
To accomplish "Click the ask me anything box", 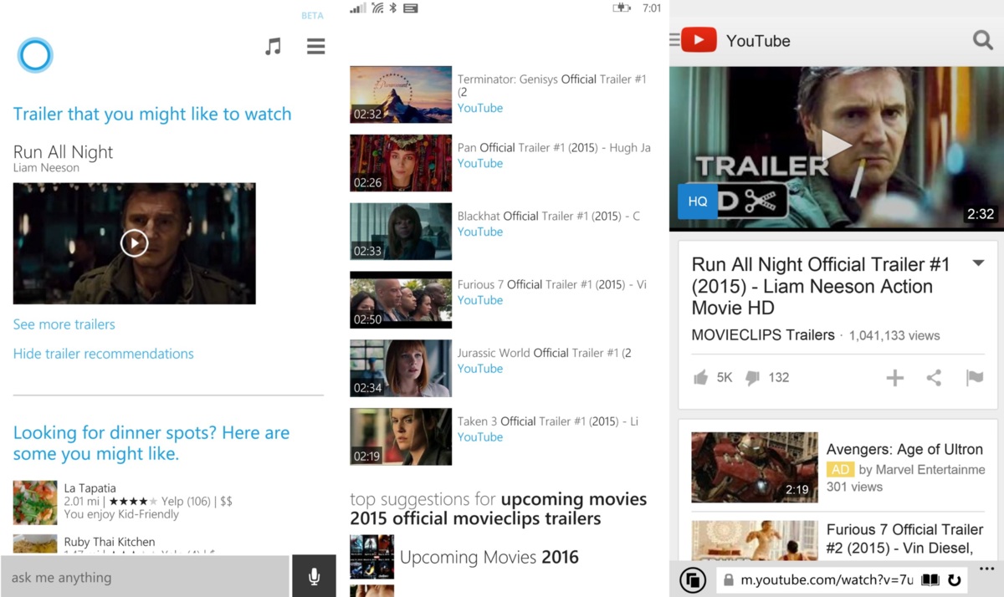I will coord(145,577).
